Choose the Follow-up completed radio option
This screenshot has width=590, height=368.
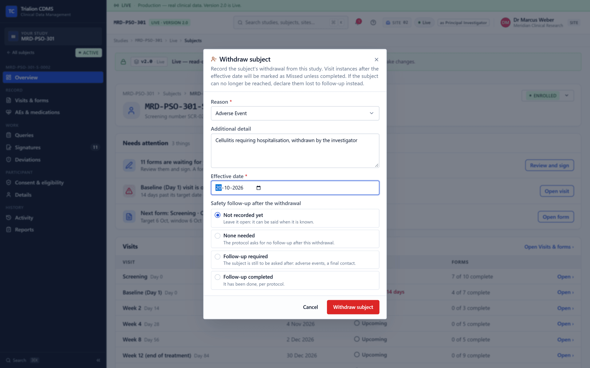point(218,277)
